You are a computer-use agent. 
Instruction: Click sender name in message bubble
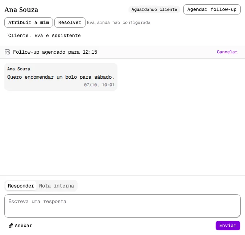(18, 69)
